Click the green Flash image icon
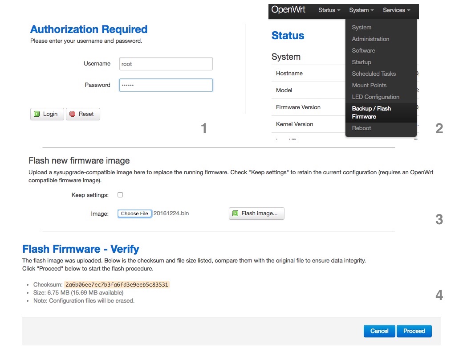Screen dimensions: 455x353 click(x=236, y=213)
